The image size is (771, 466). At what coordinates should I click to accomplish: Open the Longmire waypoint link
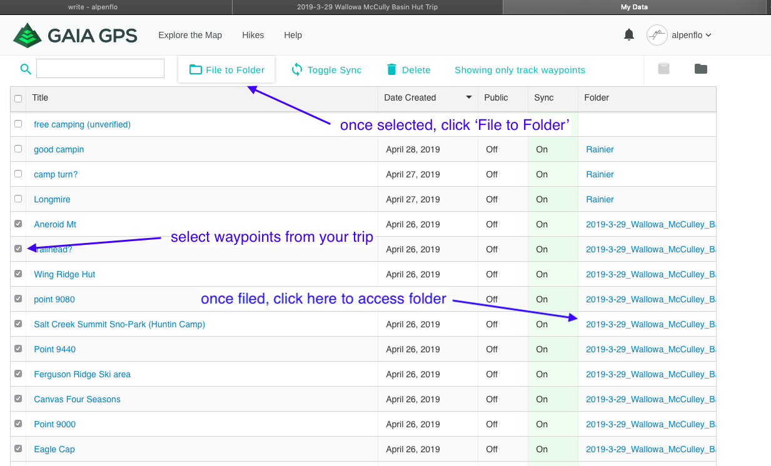coord(52,199)
